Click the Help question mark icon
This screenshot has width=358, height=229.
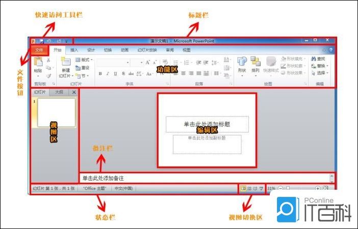coord(331,50)
